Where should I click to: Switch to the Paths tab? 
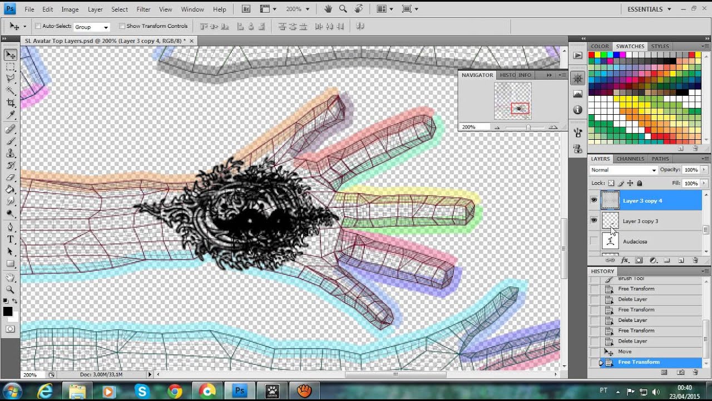pos(660,159)
